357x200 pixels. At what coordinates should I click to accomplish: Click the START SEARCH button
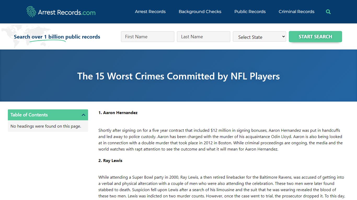coord(315,36)
